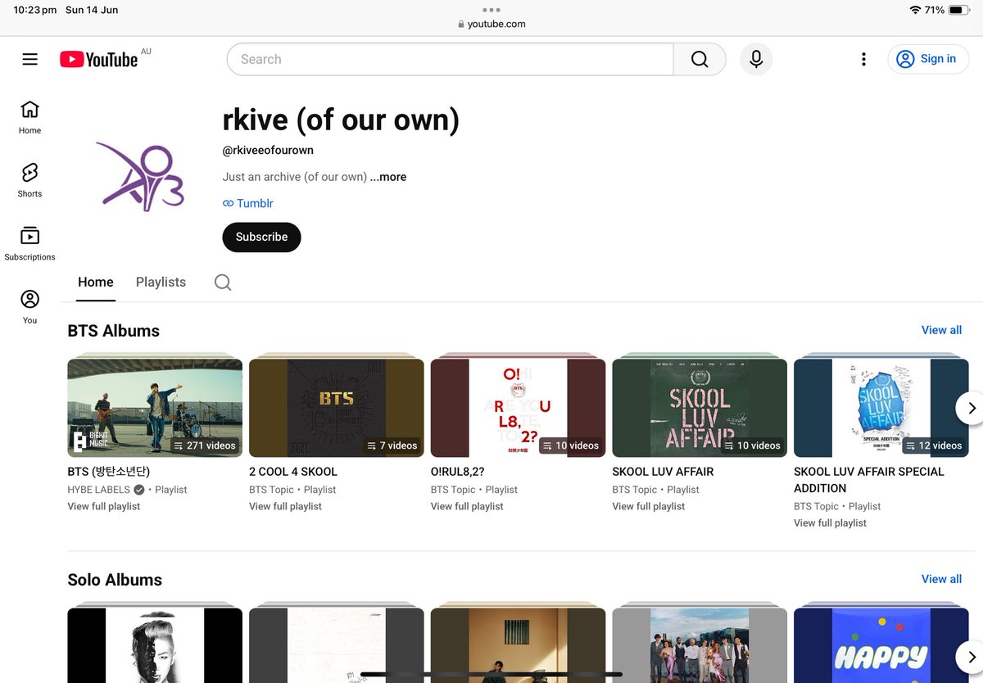The image size is (983, 683).
Task: Switch to the Playlists tab
Action: point(161,282)
